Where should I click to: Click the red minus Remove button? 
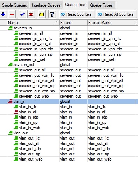tap(12, 14)
